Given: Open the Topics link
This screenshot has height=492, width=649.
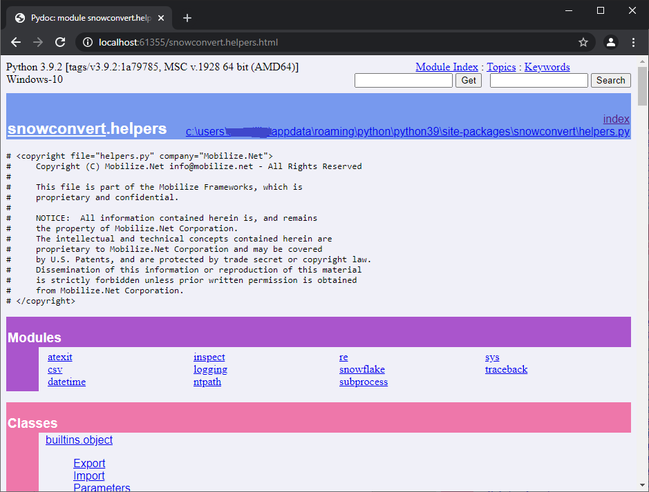Looking at the screenshot, I should 501,67.
